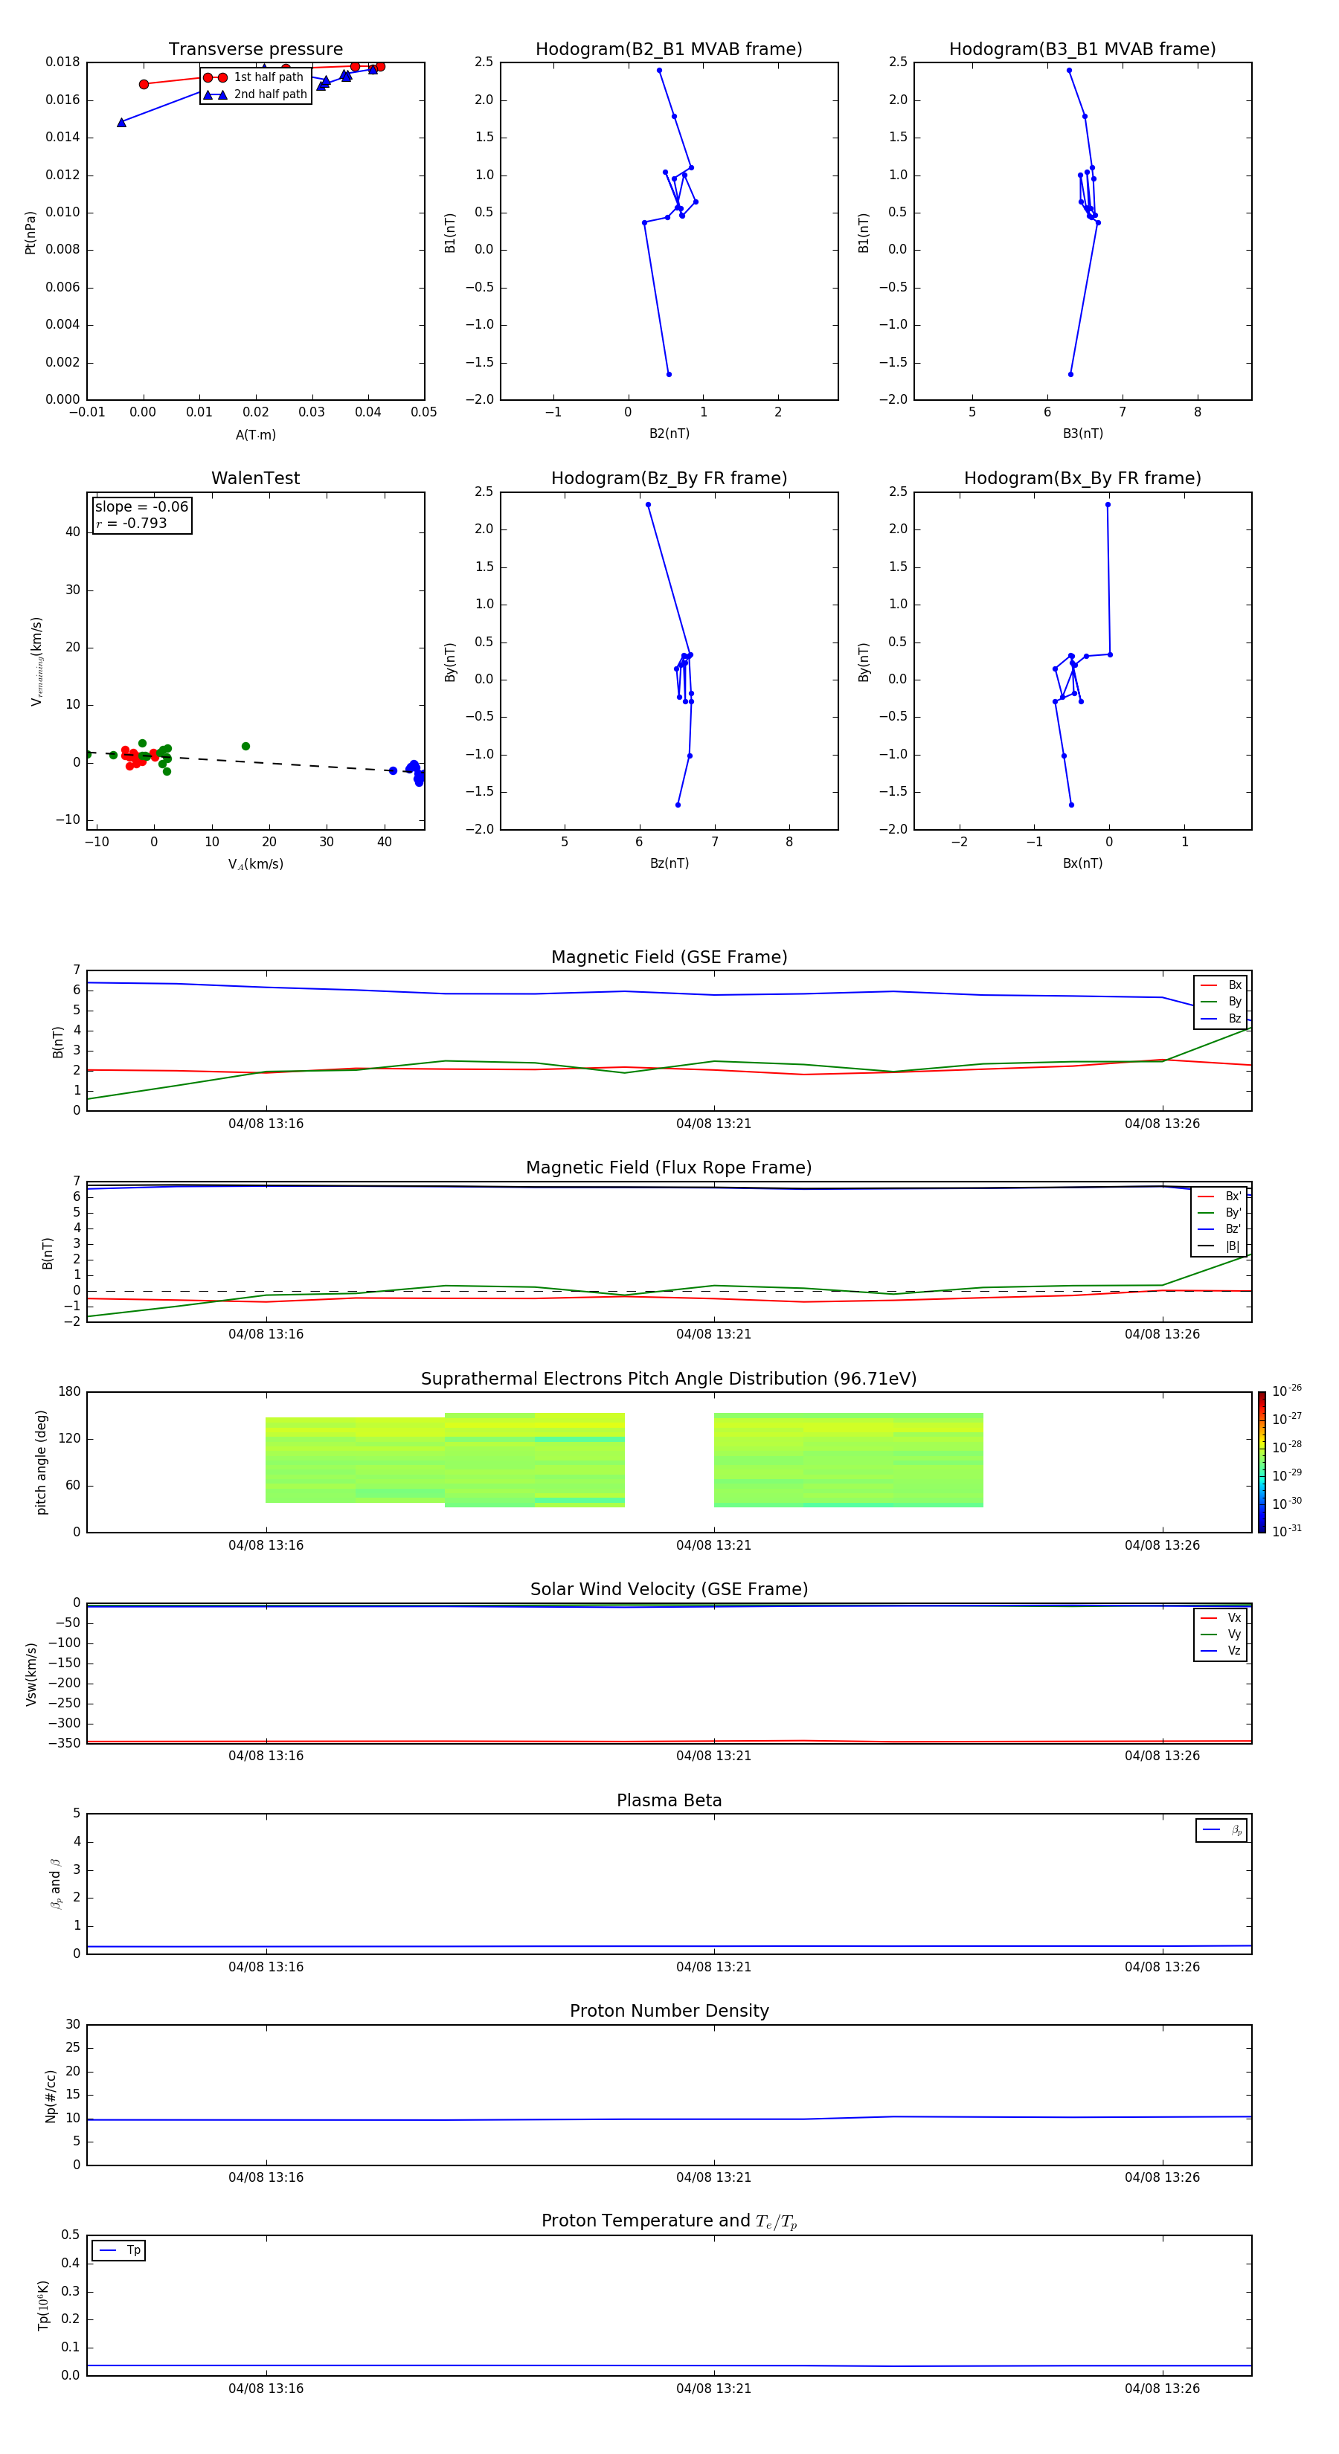The image size is (1339, 2454).
Task: Click the 'WalenTest' plot title
Action: click(255, 478)
